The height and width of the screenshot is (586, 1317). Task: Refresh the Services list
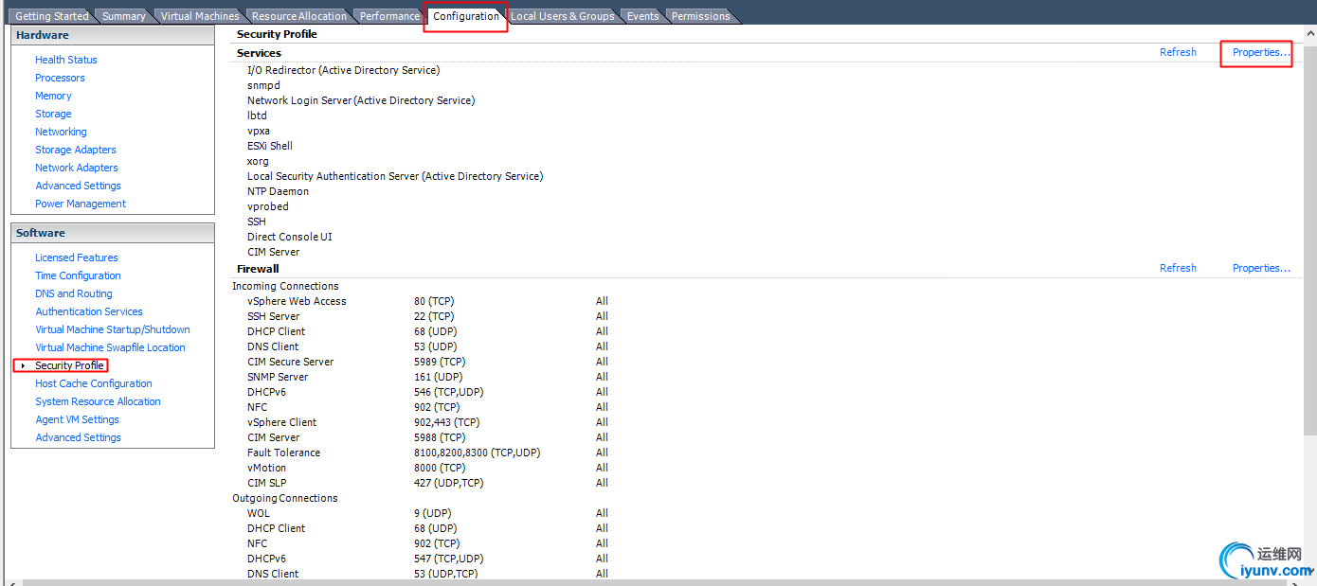pos(1178,52)
